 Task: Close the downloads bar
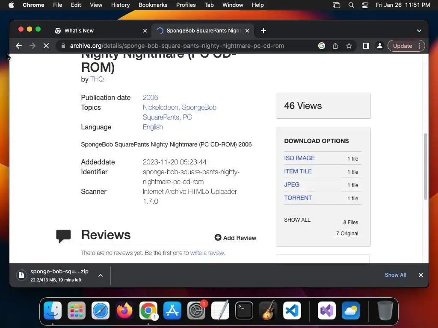(421, 275)
